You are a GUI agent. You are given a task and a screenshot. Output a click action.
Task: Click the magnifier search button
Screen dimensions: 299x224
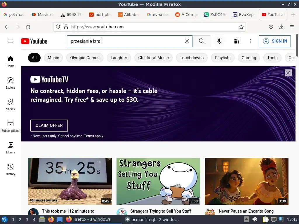click(x=201, y=41)
